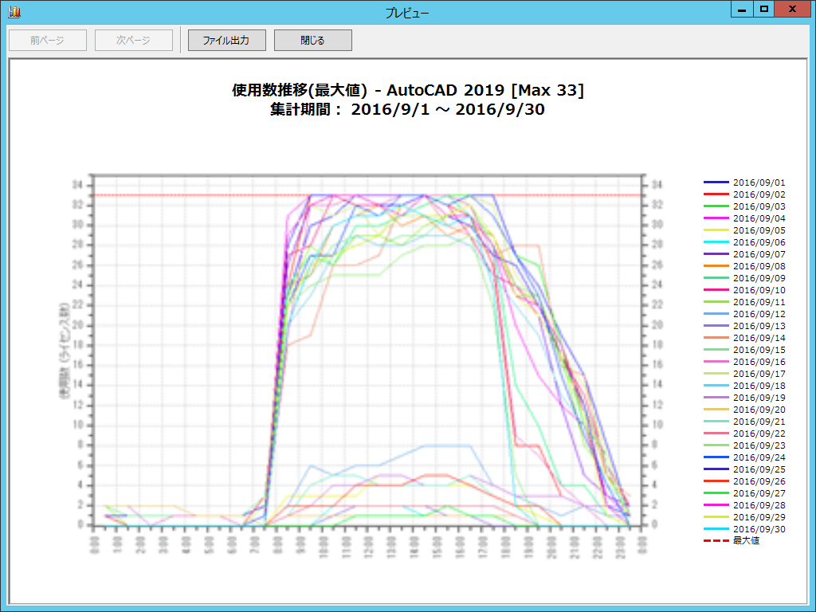
Task: Click legend entry 2016/09/28
Action: (x=745, y=506)
